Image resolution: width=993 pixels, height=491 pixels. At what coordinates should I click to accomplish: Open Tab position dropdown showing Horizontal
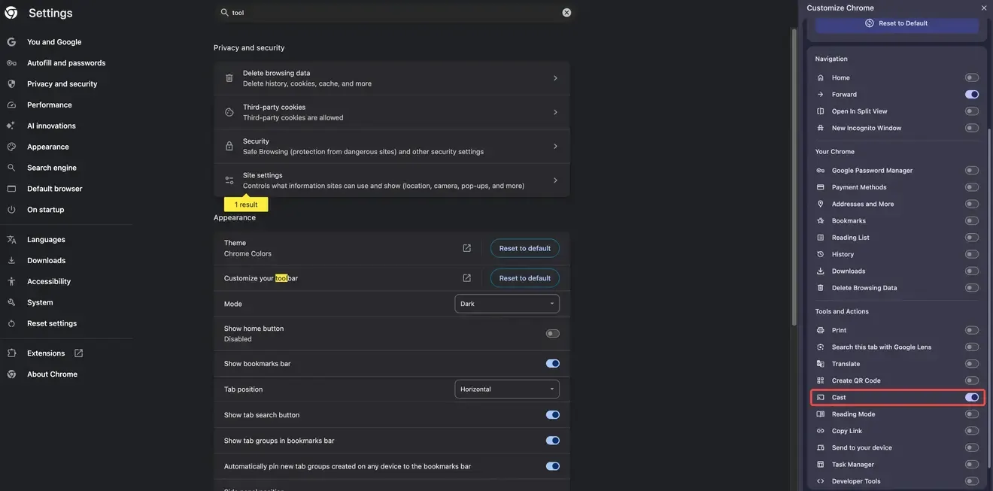coord(507,389)
